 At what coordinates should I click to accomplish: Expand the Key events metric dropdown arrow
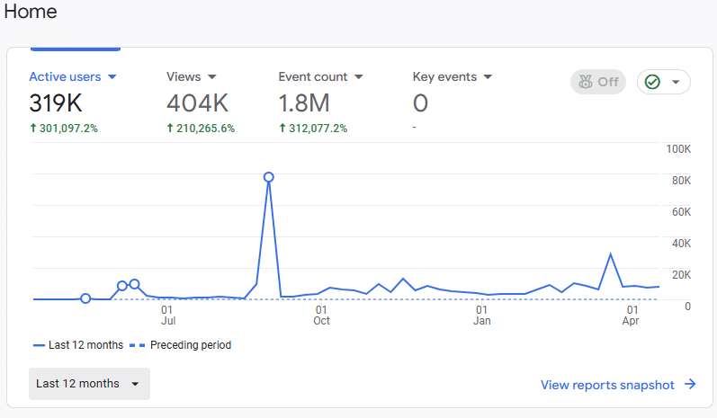pos(488,76)
